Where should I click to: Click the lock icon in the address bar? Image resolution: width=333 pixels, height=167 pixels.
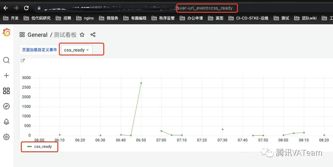click(39, 8)
